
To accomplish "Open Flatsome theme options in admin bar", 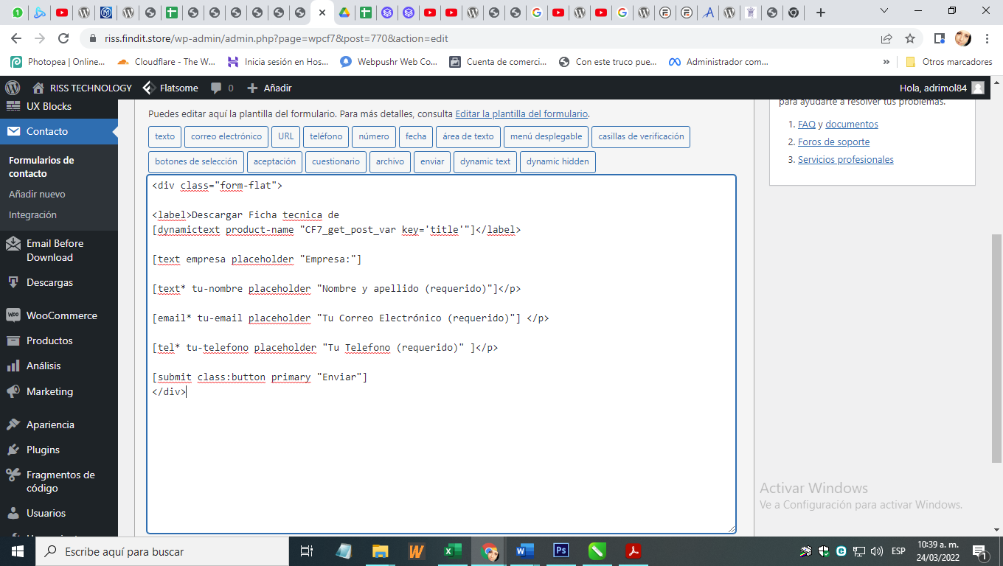I will point(170,88).
